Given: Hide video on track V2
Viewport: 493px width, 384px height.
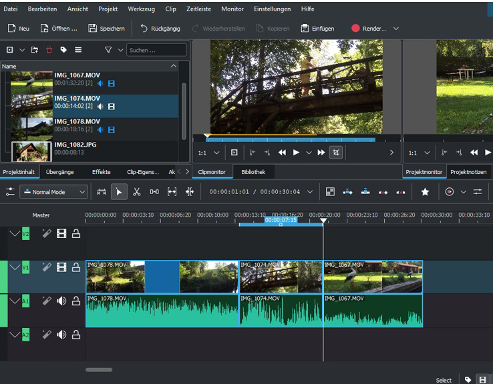Looking at the screenshot, I should (x=61, y=233).
